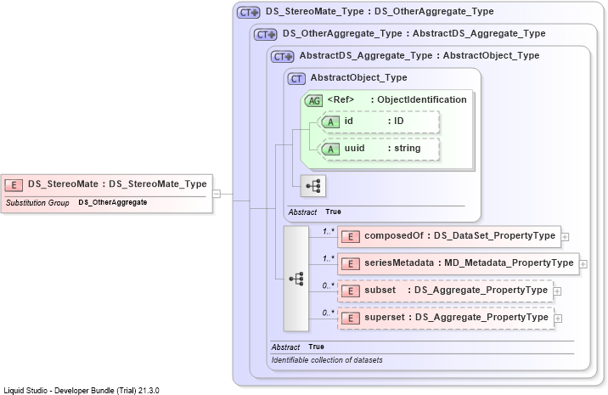The height and width of the screenshot is (395, 608).
Task: Click the sequence icon inside AbstractObject_Type
Action: (313, 186)
